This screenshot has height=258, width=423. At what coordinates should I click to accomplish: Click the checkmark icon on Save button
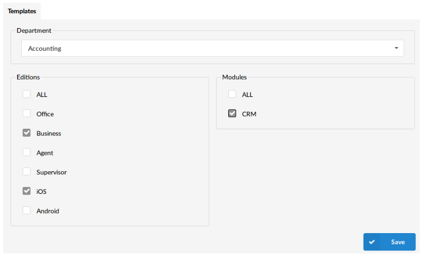372,242
